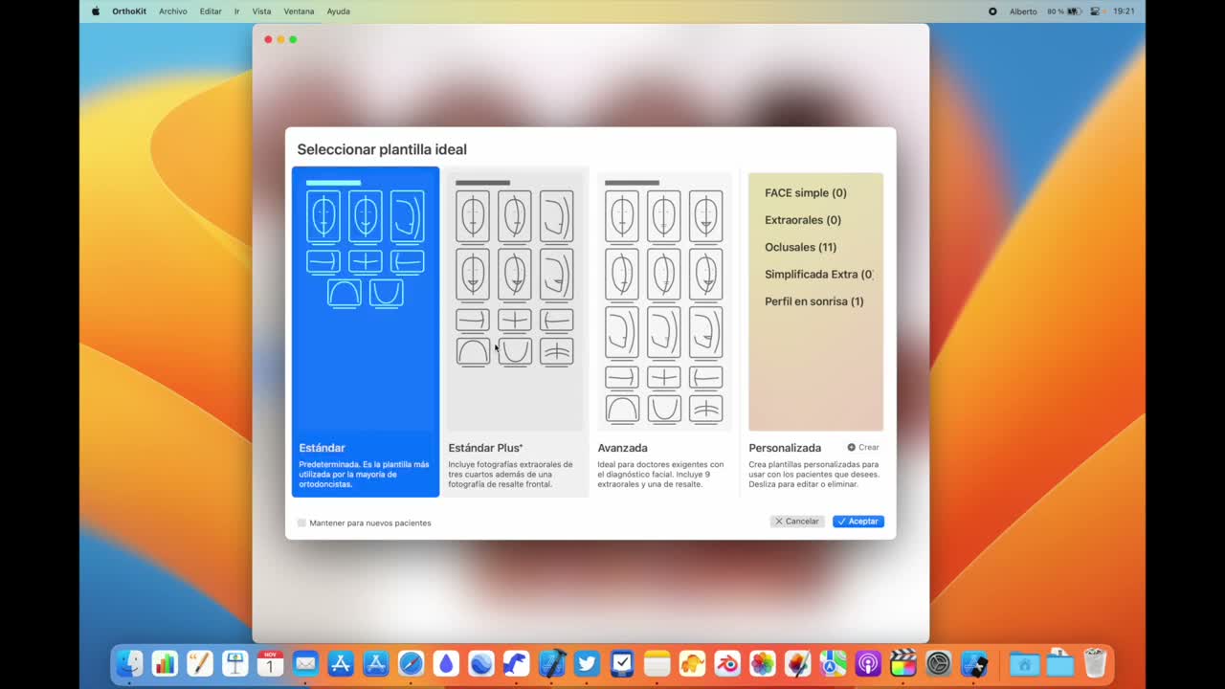Open the Trash in the dock

tap(1095, 663)
